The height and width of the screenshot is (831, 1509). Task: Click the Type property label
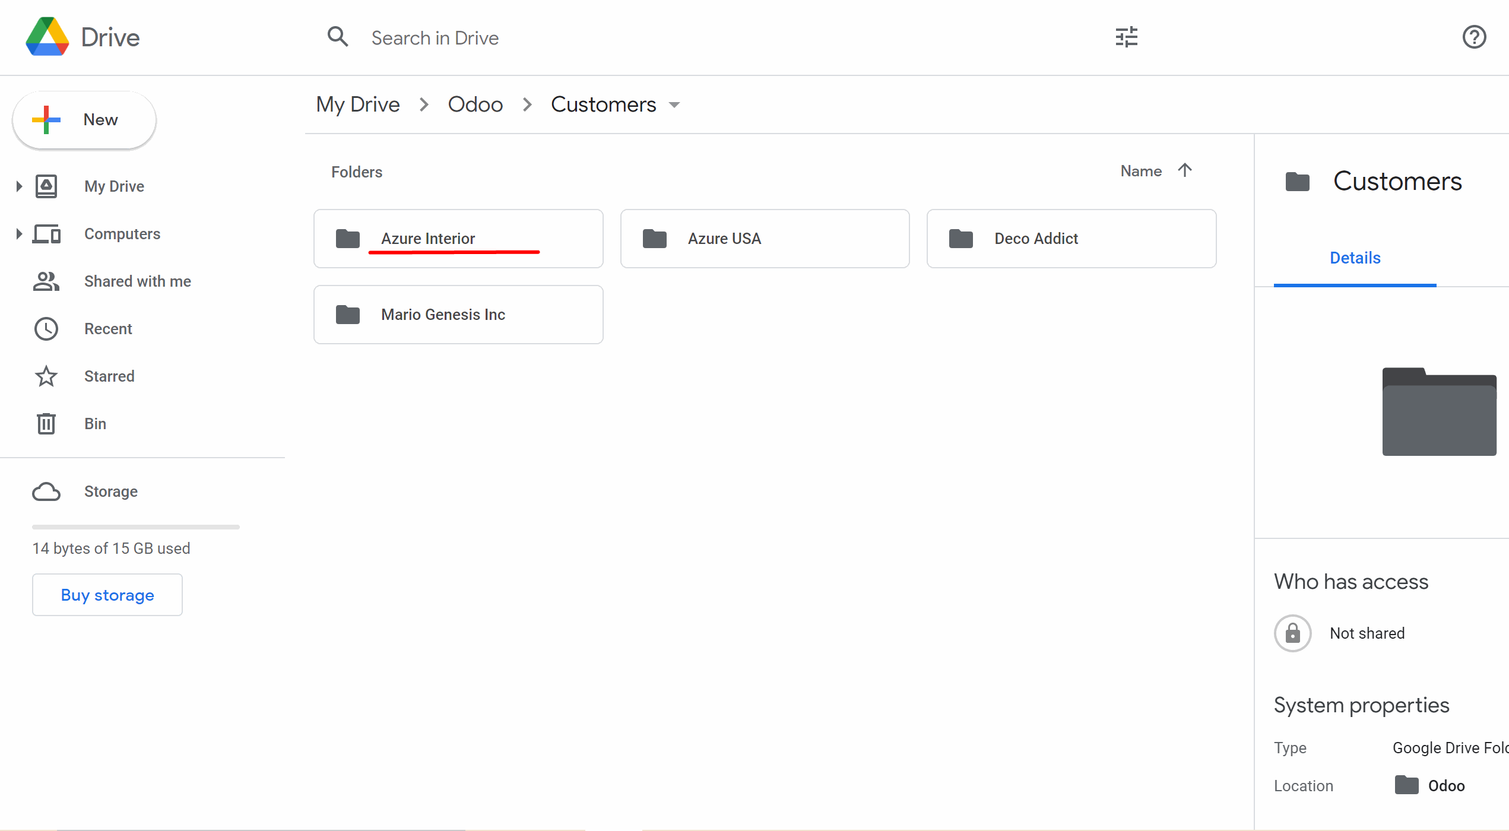click(1290, 748)
